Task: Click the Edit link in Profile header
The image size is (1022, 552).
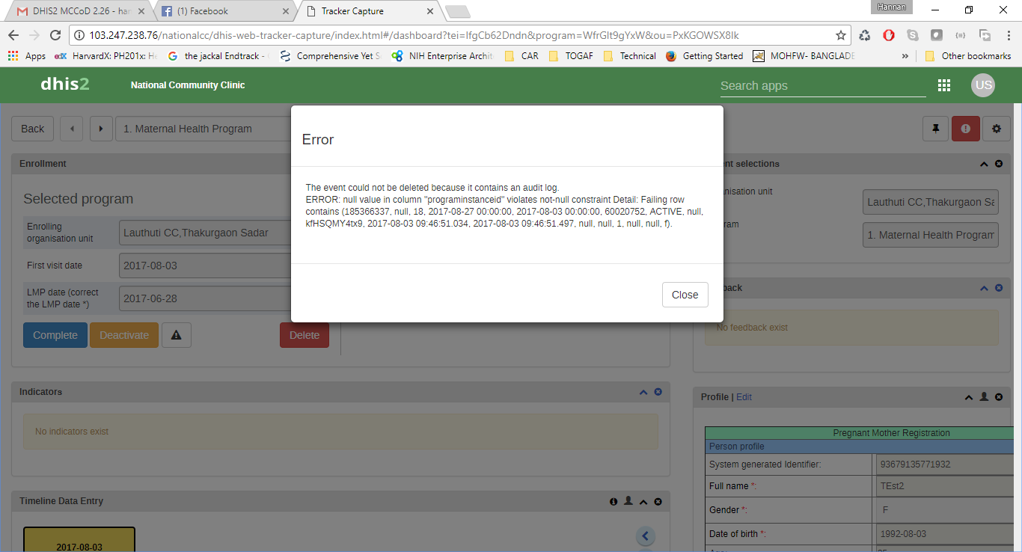Action: [744, 397]
